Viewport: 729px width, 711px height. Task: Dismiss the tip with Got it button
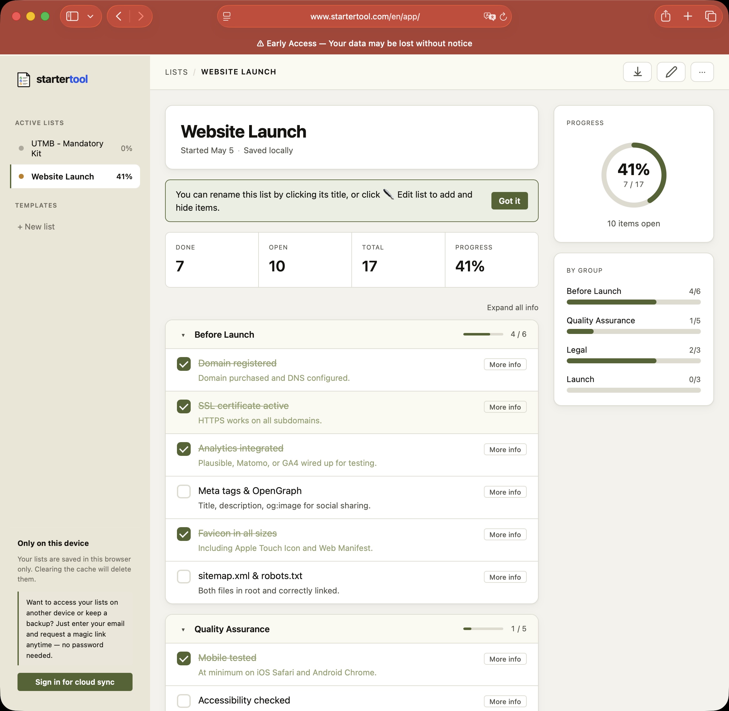point(509,201)
